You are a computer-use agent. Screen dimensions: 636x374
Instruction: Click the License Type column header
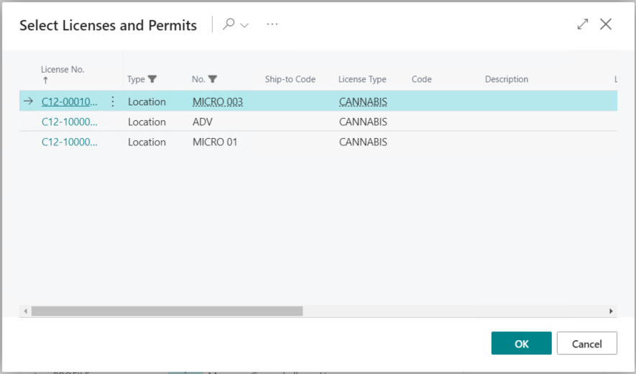pyautogui.click(x=362, y=79)
